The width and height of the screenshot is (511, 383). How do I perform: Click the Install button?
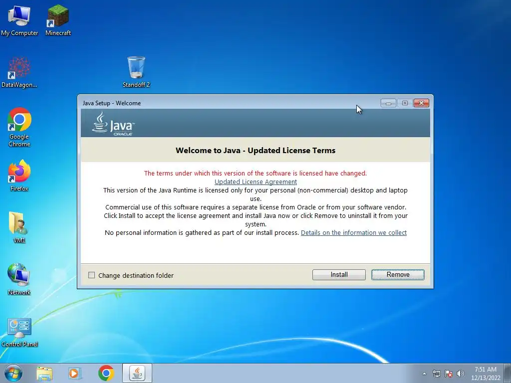339,275
